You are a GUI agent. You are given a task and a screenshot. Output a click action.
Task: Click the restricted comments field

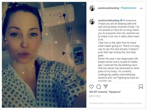pos(116,103)
